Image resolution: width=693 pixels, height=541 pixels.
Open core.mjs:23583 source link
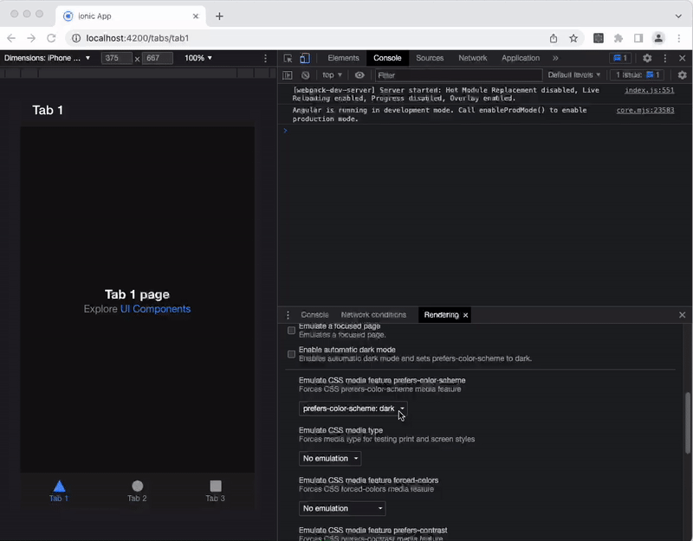(x=645, y=110)
